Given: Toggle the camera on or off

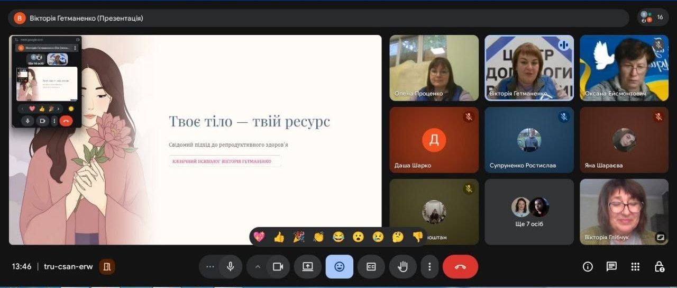Looking at the screenshot, I should point(278,266).
